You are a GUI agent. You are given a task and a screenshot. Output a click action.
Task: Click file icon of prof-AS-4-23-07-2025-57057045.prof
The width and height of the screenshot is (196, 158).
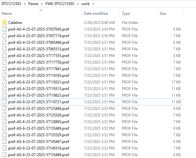(4, 29)
